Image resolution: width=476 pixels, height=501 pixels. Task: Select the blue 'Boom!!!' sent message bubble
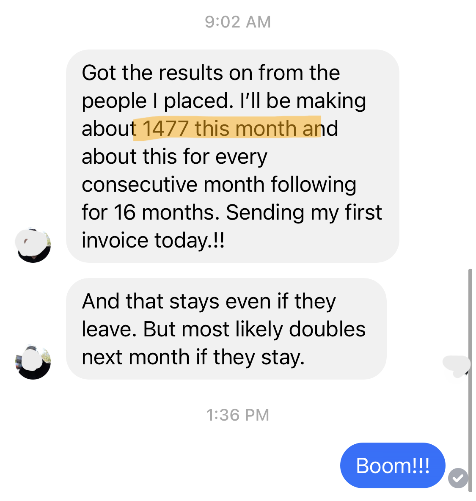(393, 465)
